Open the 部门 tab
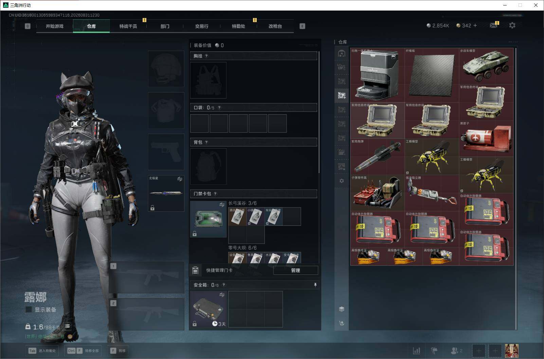 [165, 26]
